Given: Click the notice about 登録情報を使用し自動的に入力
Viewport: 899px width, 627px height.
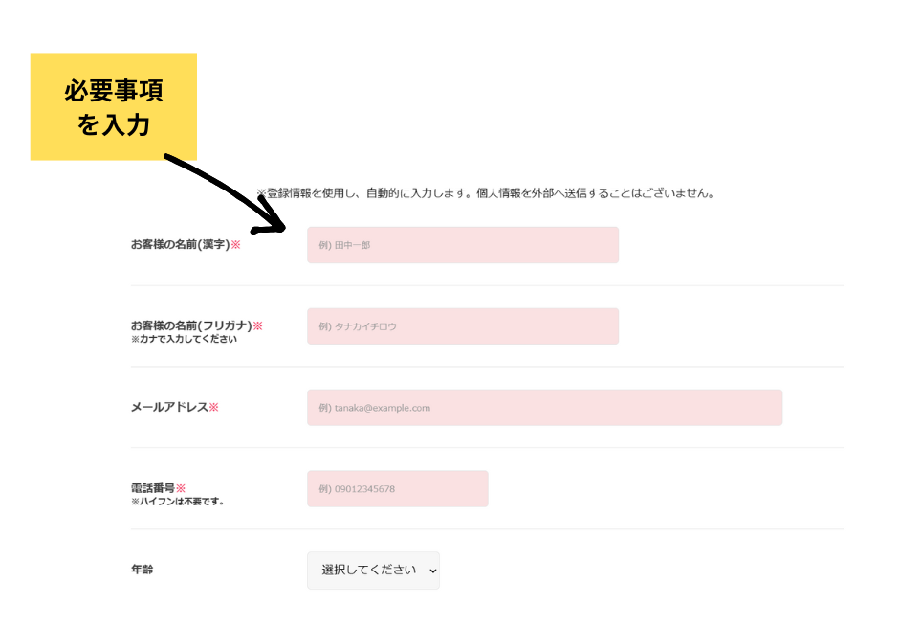Looking at the screenshot, I should coord(485,193).
